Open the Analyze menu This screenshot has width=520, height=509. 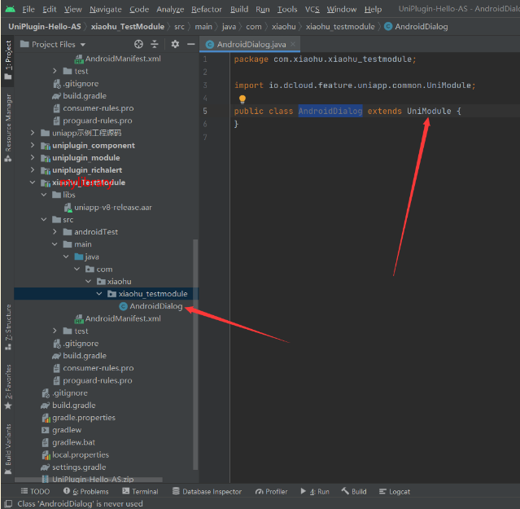click(170, 9)
